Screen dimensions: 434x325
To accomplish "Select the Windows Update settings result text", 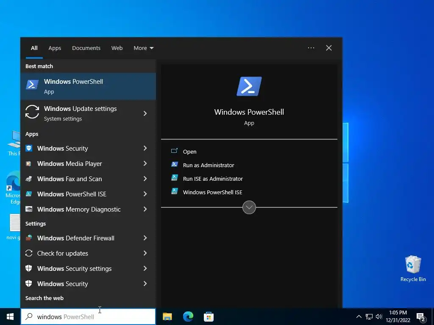I will 80,109.
